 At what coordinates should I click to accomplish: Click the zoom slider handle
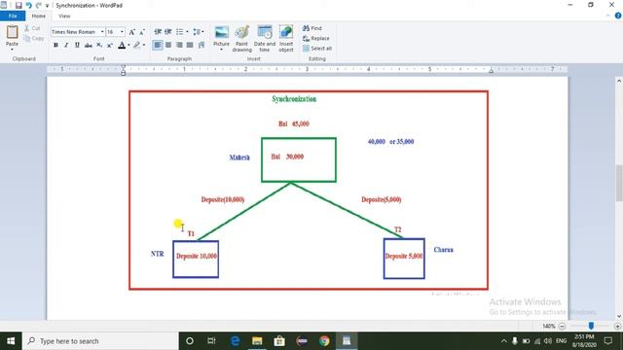[x=591, y=326]
